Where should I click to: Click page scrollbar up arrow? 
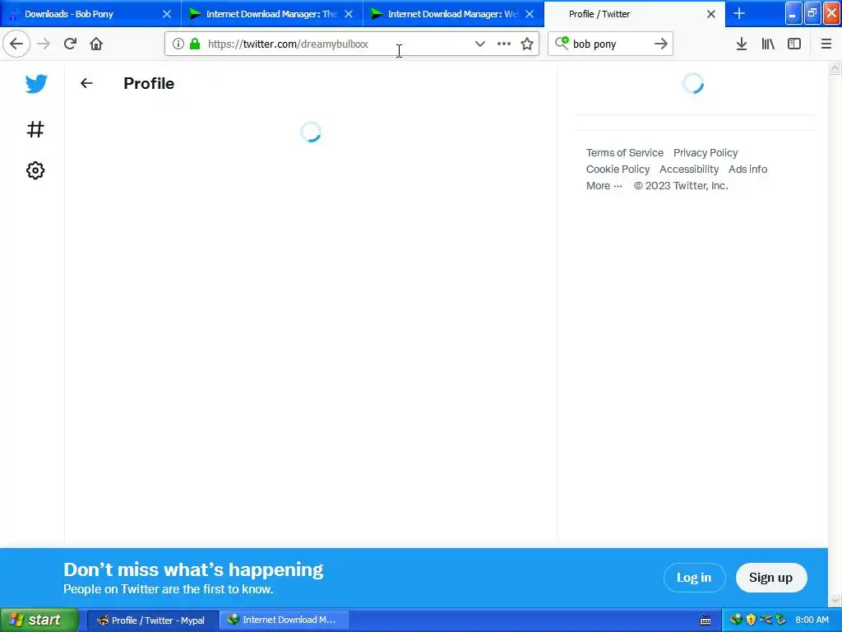click(x=835, y=67)
